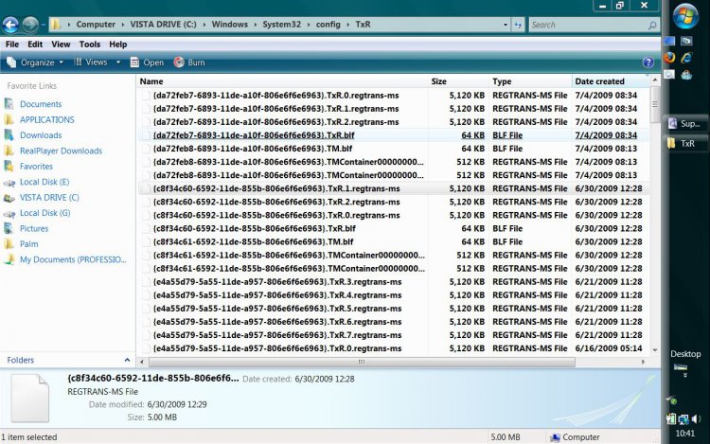Select Windows in the address breadcrumb
710x444 pixels.
pyautogui.click(x=230, y=25)
